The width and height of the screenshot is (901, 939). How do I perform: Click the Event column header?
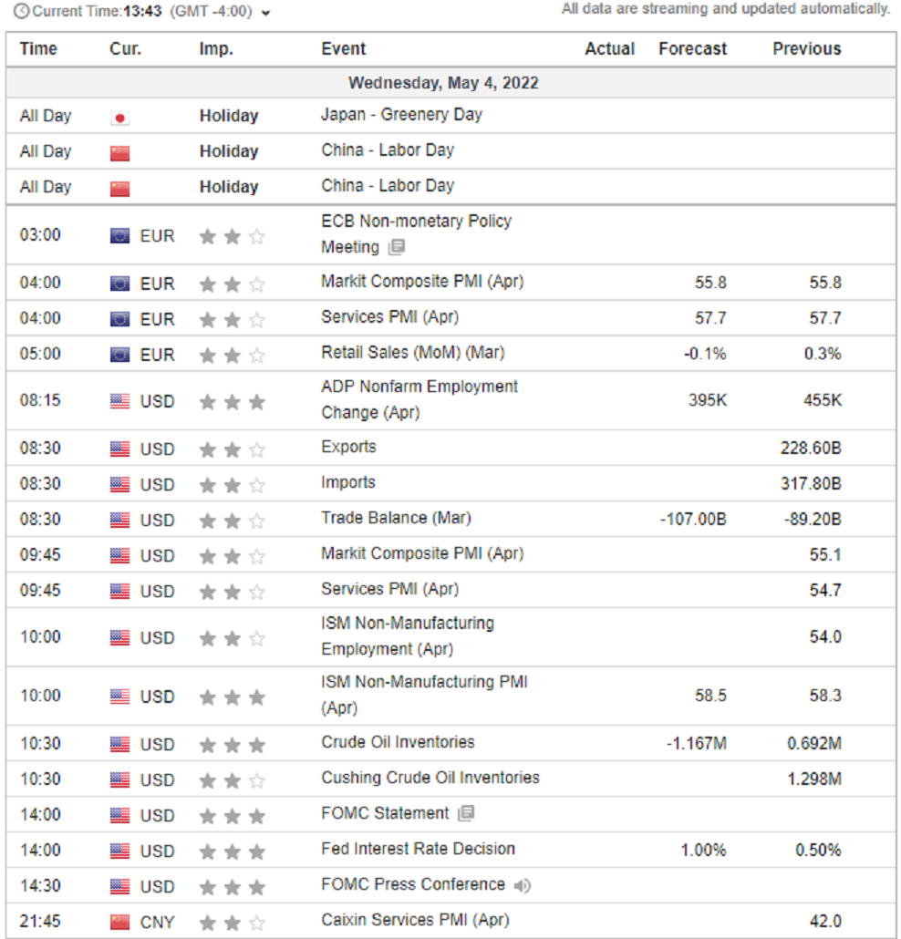[x=344, y=49]
